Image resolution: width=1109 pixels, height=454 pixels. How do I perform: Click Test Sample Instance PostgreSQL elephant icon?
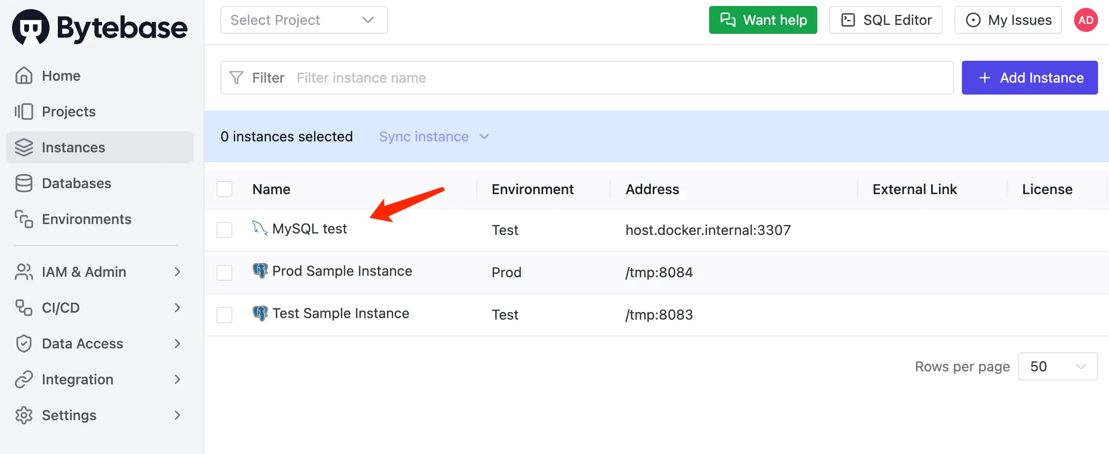pos(260,313)
